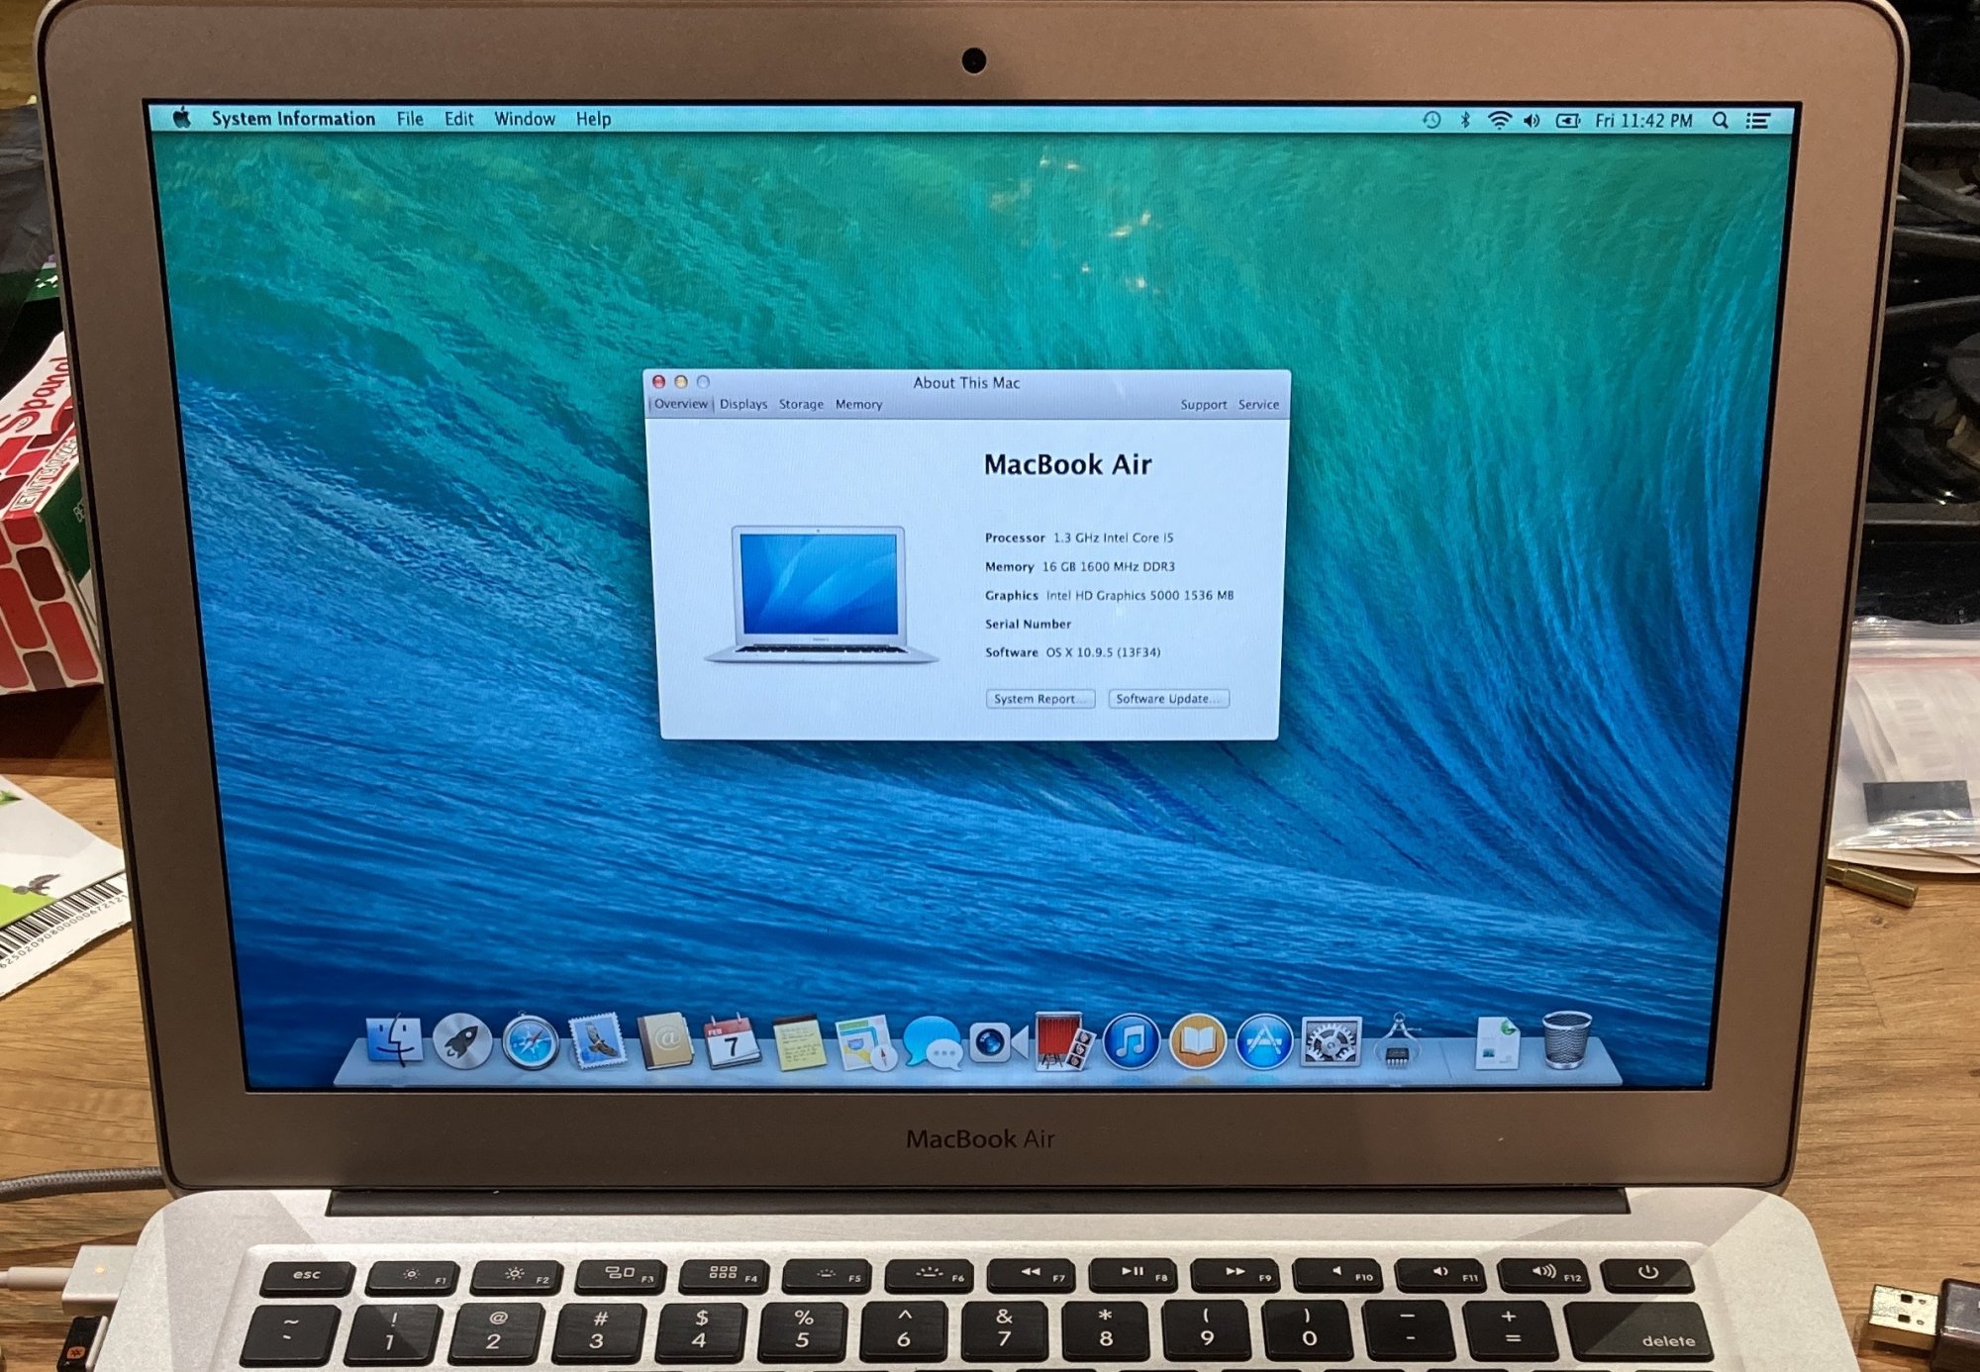Launch the App Store icon
The width and height of the screenshot is (1980, 1372).
point(1264,1042)
